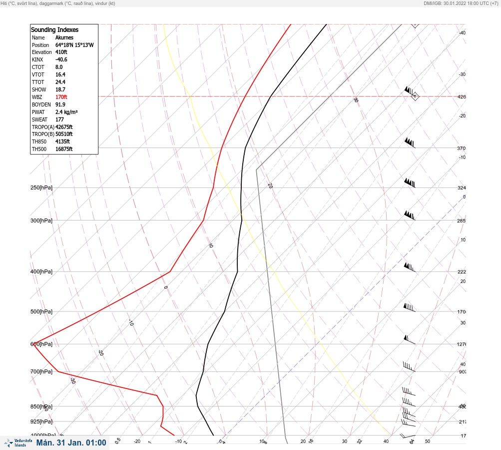The image size is (501, 450).
Task: Click the wind barb at 500 hPa
Action: pyautogui.click(x=410, y=307)
